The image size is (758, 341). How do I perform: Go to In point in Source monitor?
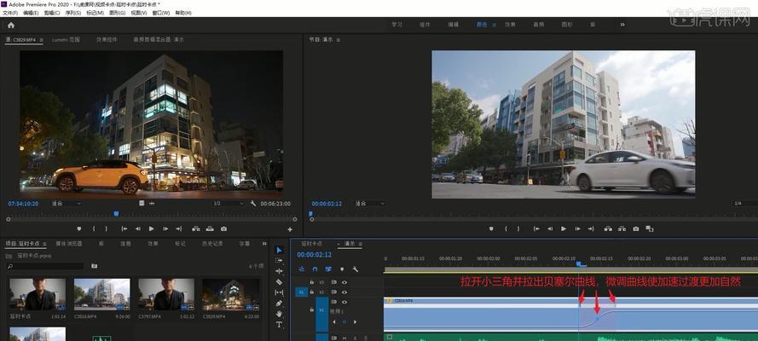(124, 229)
